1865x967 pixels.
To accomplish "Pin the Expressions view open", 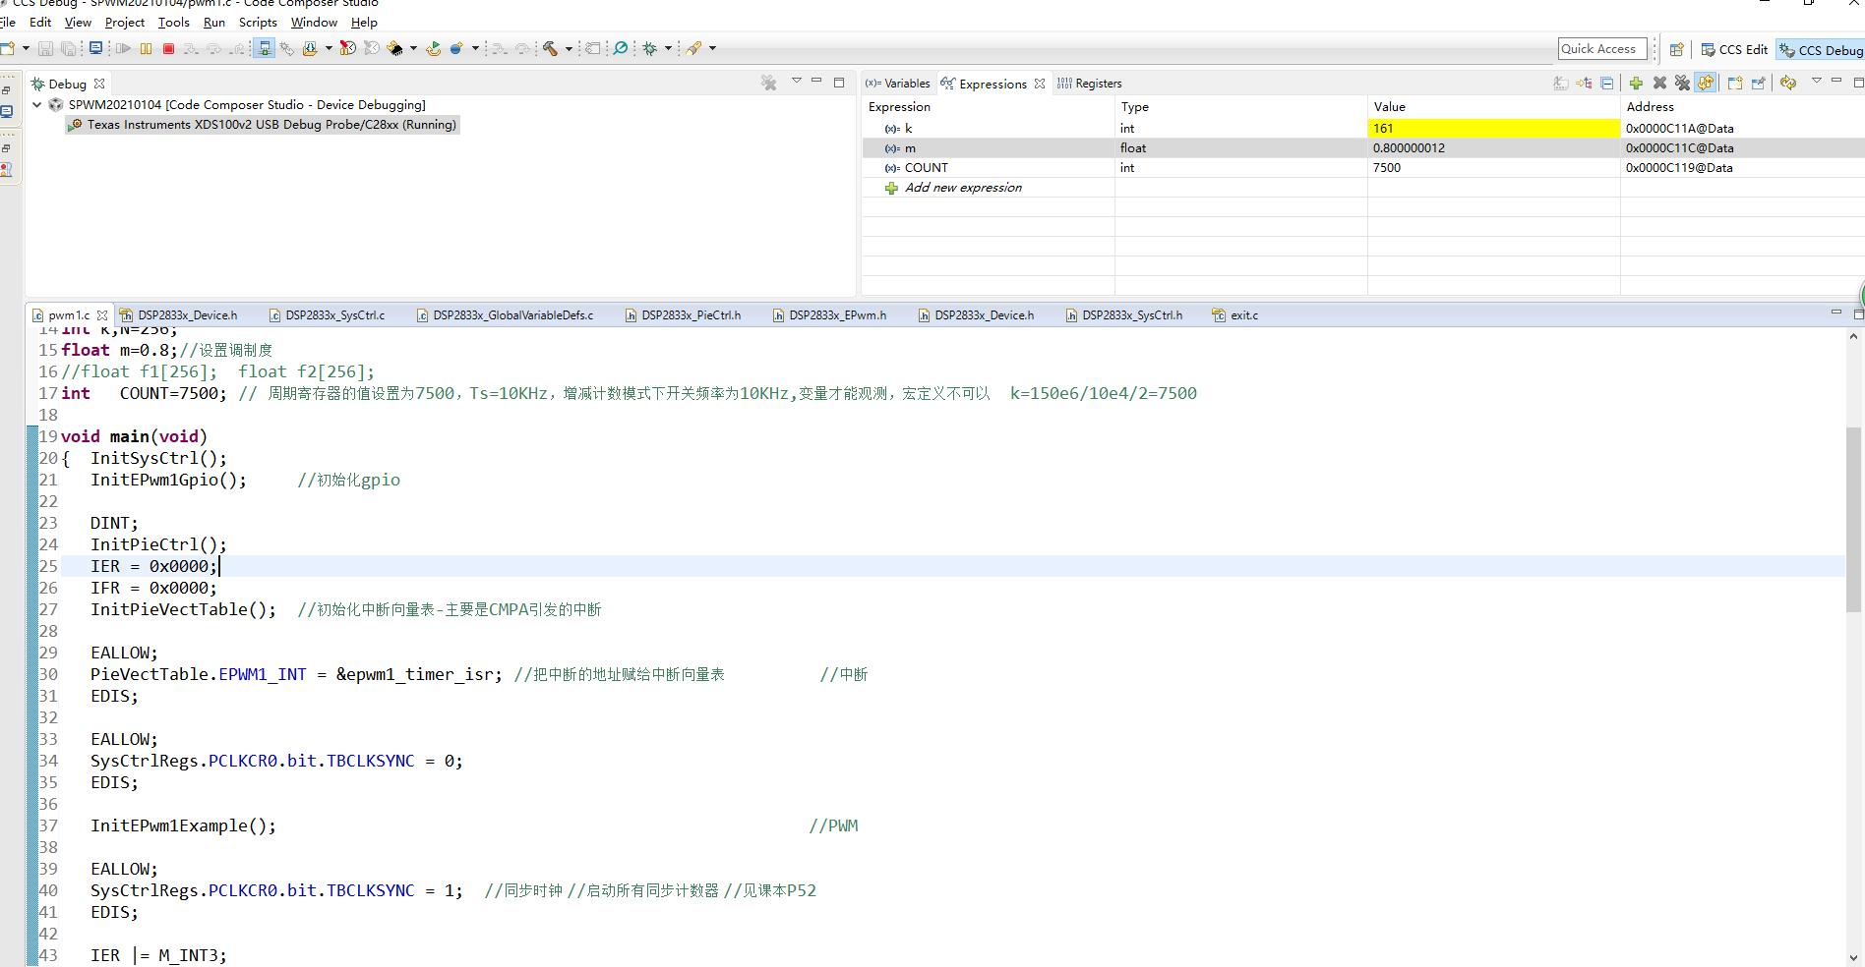I will click(1758, 84).
